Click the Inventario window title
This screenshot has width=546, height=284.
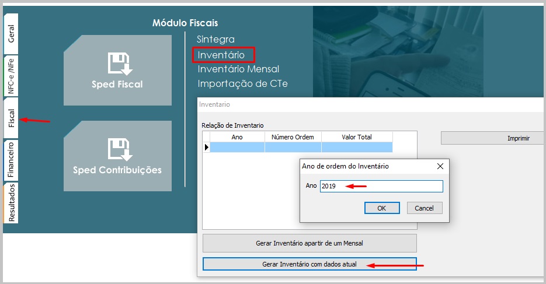(214, 104)
